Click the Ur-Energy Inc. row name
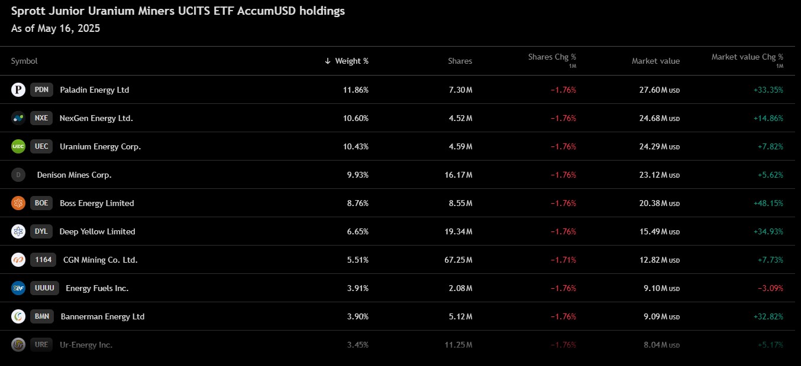This screenshot has height=366, width=801. pos(86,345)
